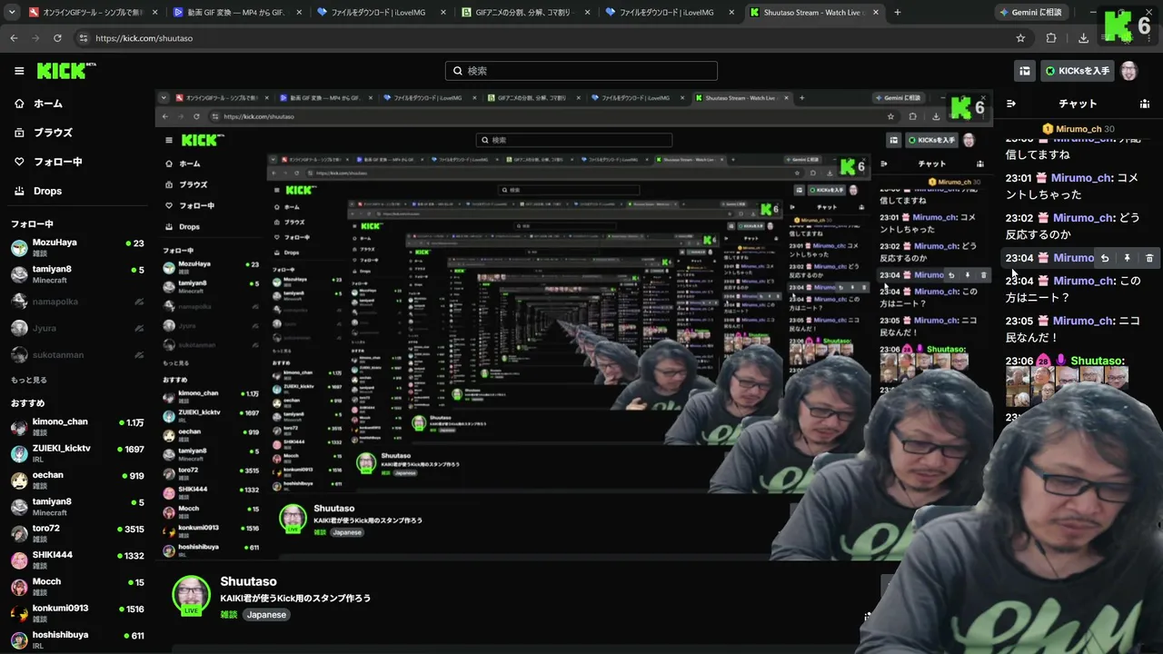Click the チャット panel heading
This screenshot has width=1163, height=654.
pyautogui.click(x=1078, y=104)
